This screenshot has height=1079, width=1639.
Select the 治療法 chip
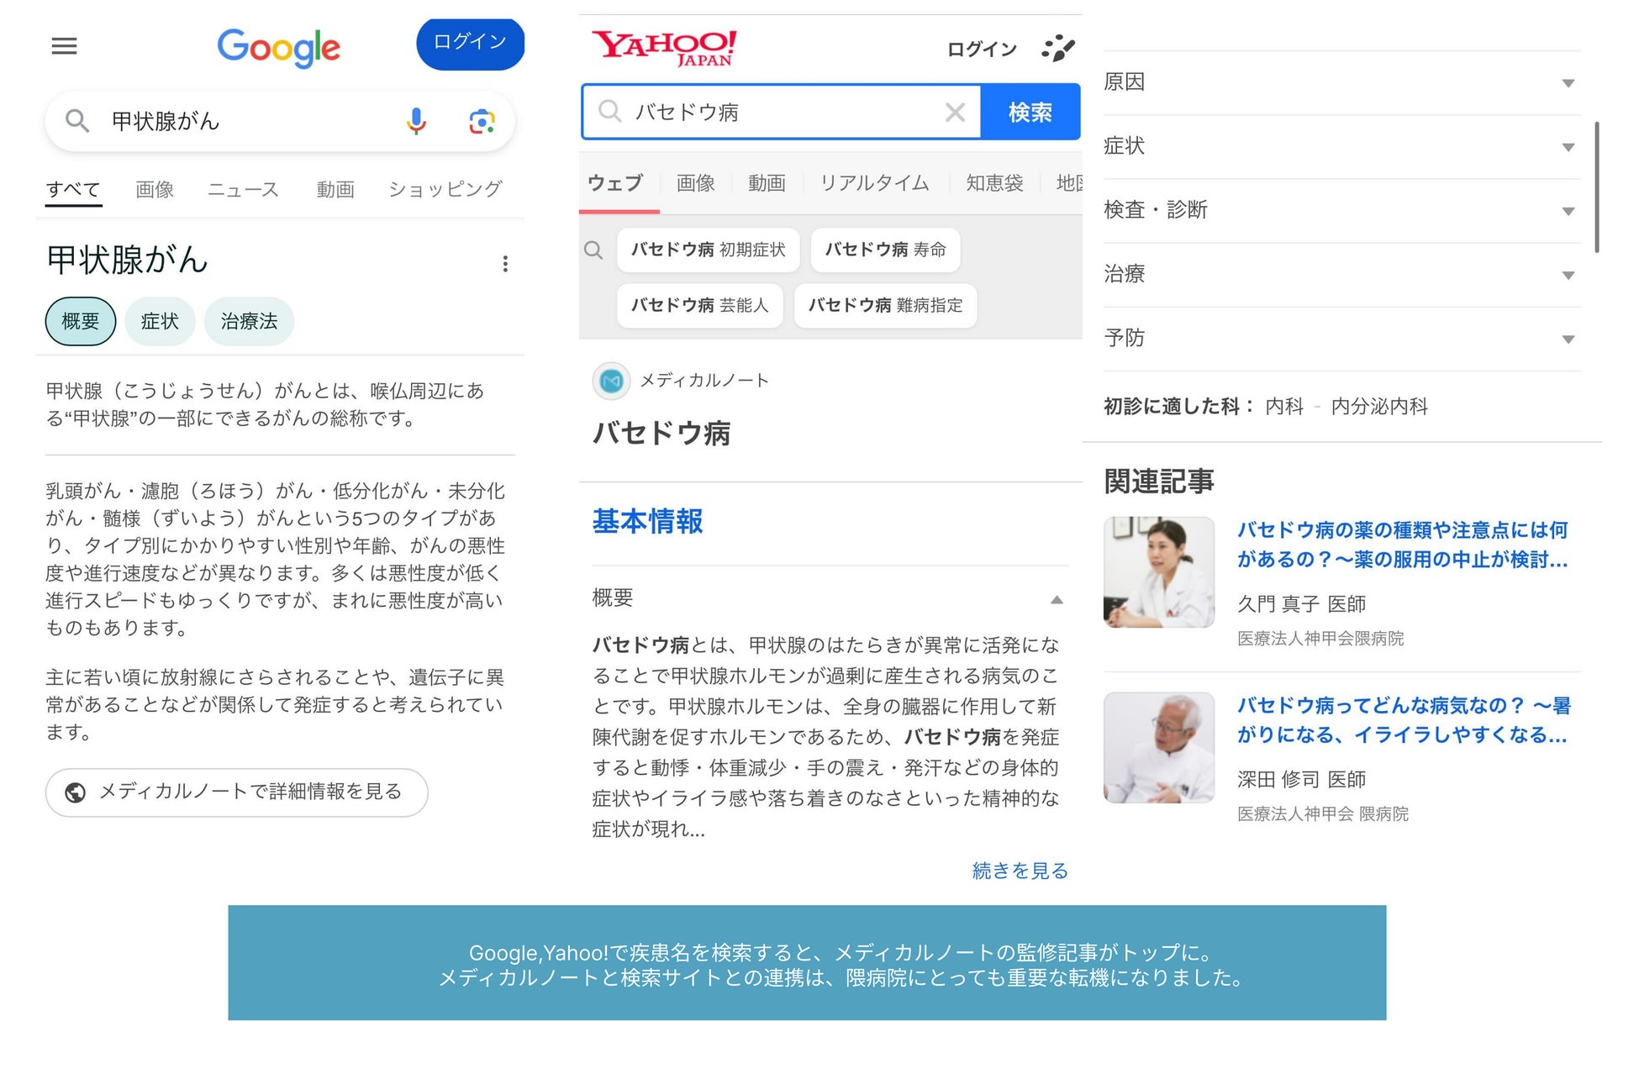(x=249, y=321)
